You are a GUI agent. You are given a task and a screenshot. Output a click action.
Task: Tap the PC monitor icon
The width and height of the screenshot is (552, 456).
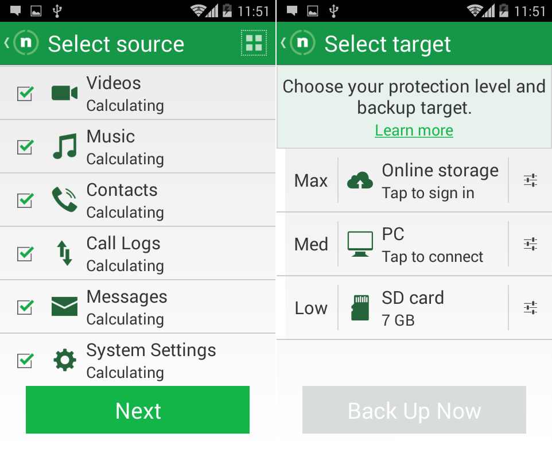[x=360, y=244]
